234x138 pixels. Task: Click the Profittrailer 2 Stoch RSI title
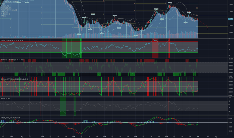point(12,60)
